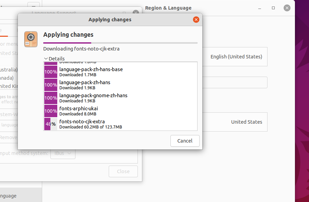Click the "Downloaded 8.0MB" text
309x202 pixels.
coord(78,114)
